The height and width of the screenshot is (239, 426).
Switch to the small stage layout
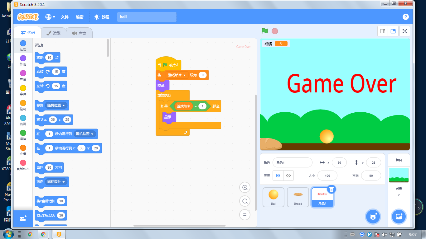click(383, 31)
